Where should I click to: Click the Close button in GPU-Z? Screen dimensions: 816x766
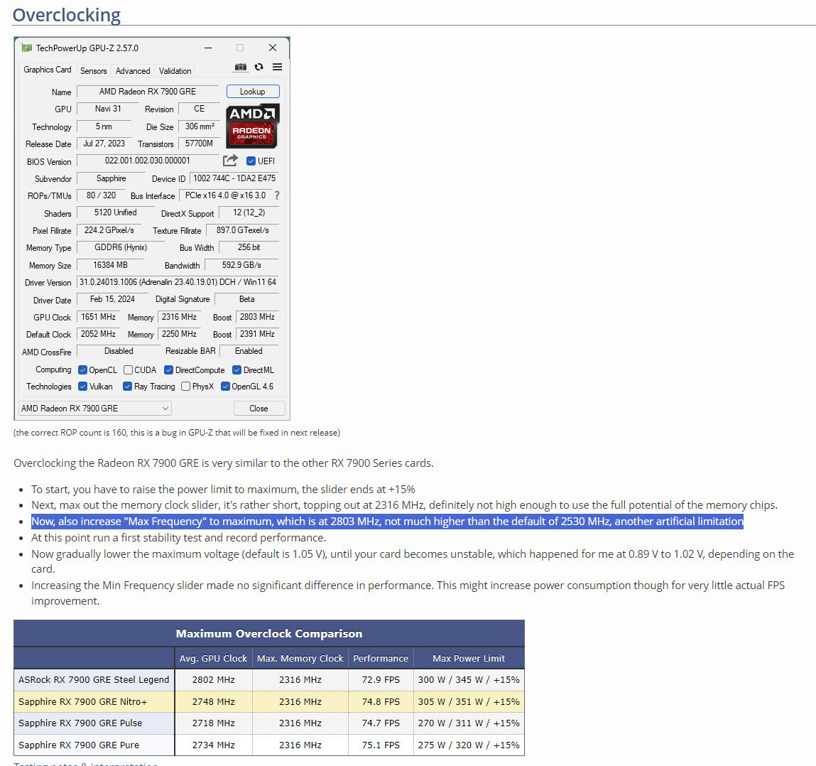tap(259, 409)
